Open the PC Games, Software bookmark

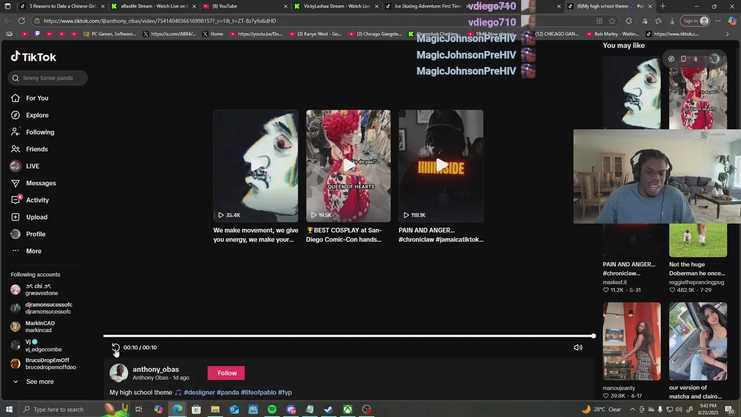point(109,34)
